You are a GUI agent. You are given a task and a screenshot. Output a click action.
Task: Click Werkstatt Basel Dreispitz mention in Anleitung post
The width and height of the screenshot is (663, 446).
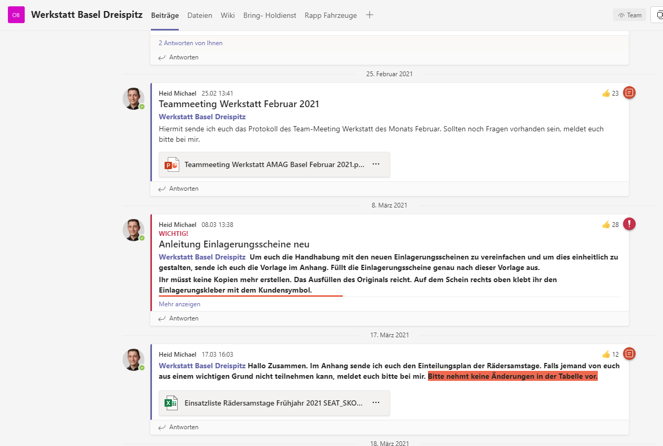point(202,257)
